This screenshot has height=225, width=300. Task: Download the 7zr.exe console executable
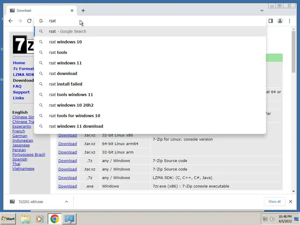pyautogui.click(x=68, y=186)
